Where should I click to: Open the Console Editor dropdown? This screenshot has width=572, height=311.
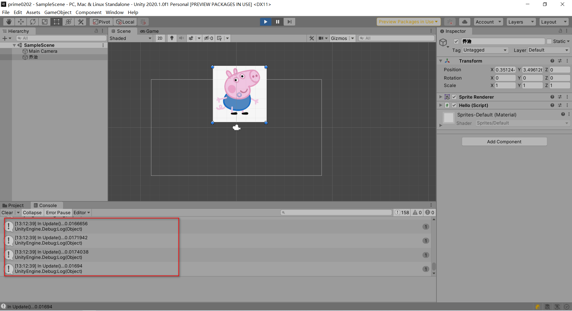[x=82, y=212]
